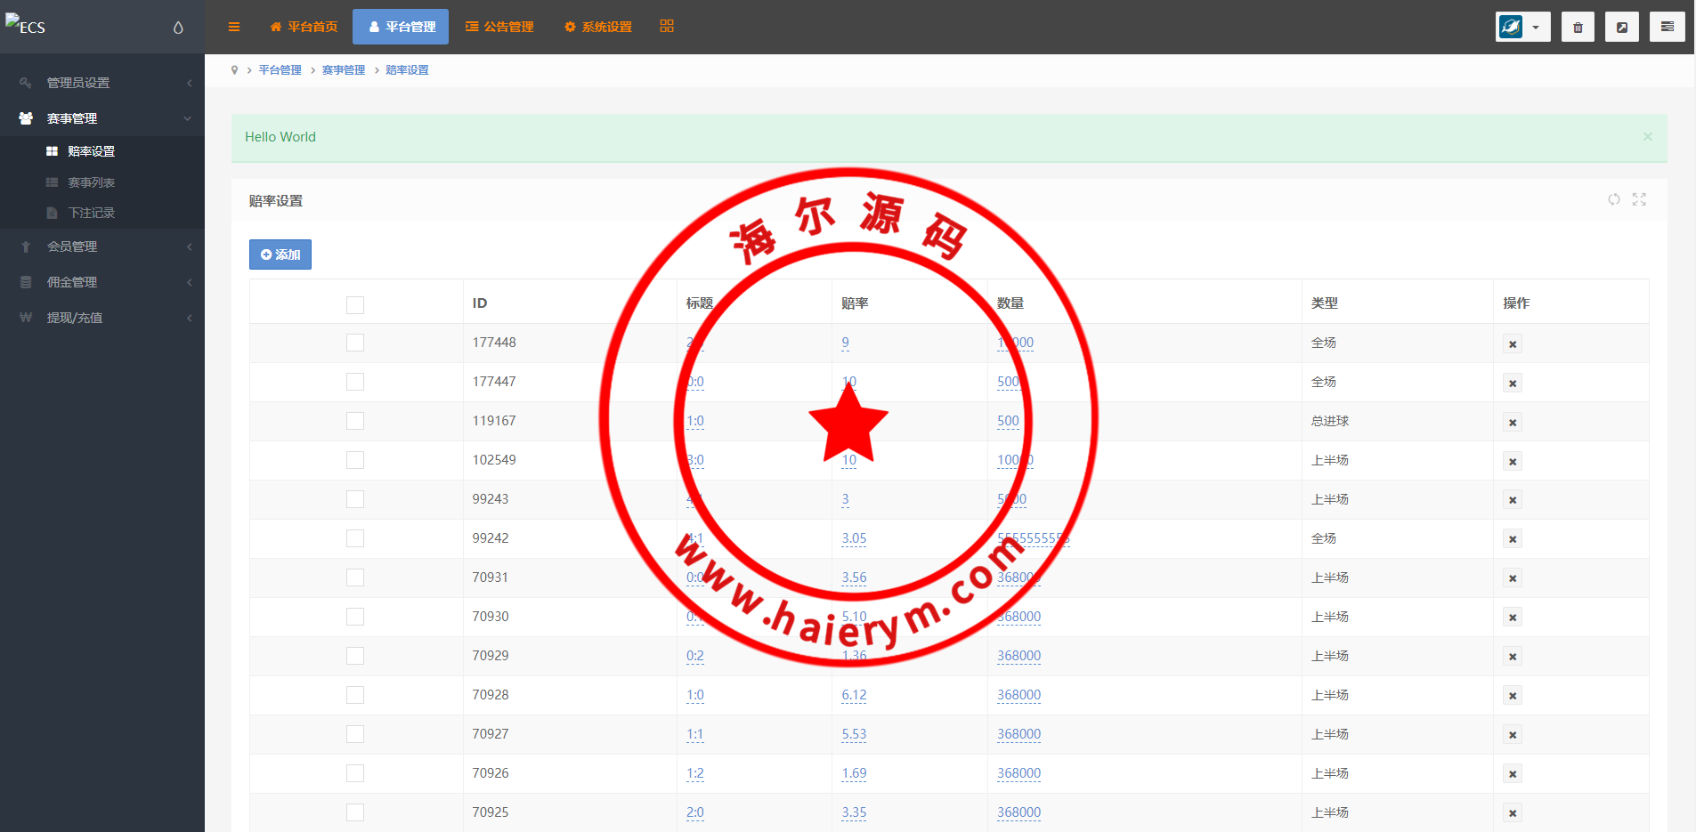
Task: Open the user avatar dropdown
Action: click(x=1522, y=27)
